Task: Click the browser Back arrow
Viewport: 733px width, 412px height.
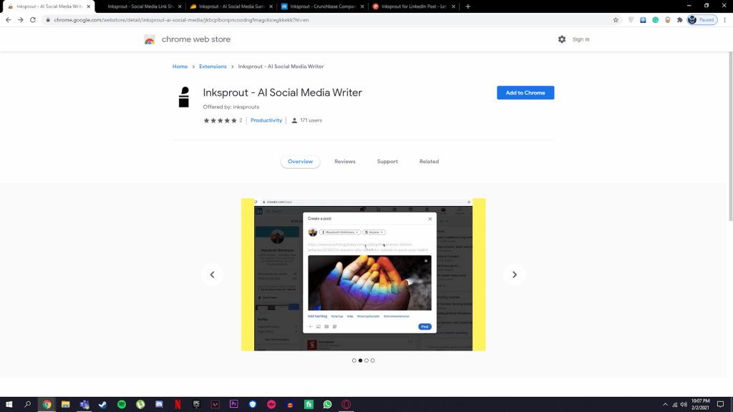Action: coord(9,20)
